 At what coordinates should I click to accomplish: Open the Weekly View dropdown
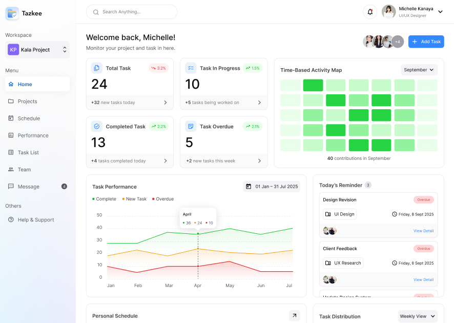(418, 316)
